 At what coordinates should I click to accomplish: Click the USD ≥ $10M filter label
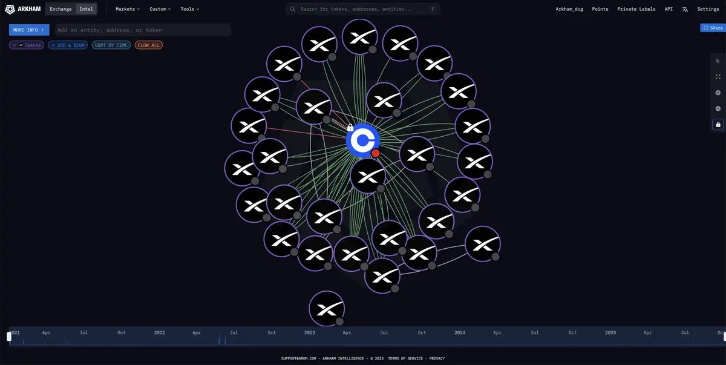71,45
